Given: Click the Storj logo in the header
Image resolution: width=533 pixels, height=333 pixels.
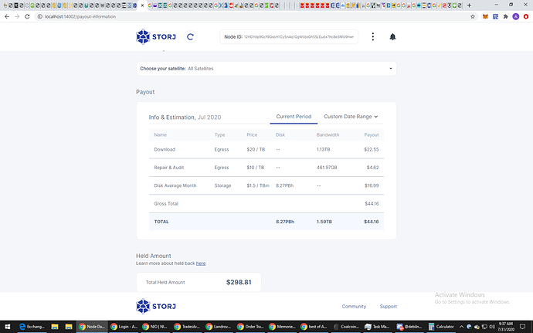Looking at the screenshot, I should coord(156,36).
